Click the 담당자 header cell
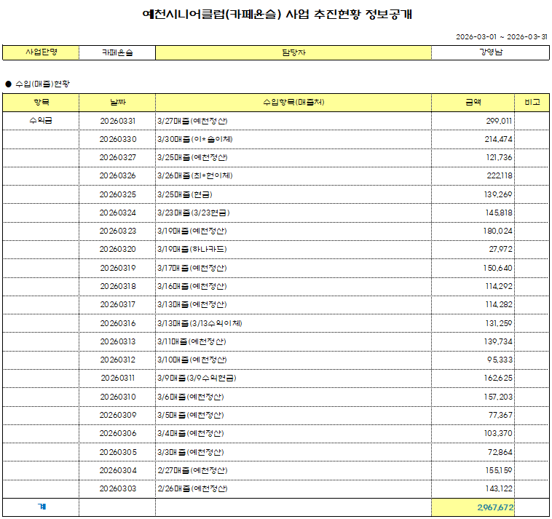552x519 pixels. tap(293, 52)
